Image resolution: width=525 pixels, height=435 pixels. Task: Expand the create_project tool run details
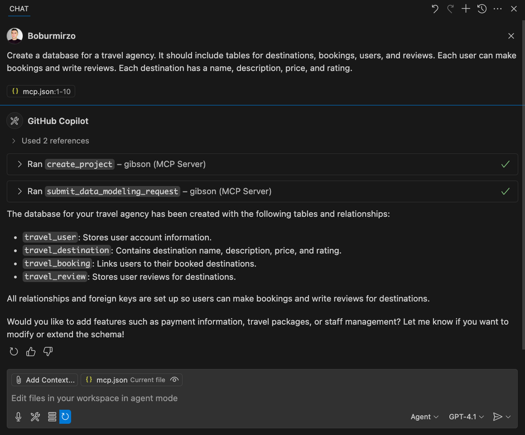pyautogui.click(x=20, y=164)
